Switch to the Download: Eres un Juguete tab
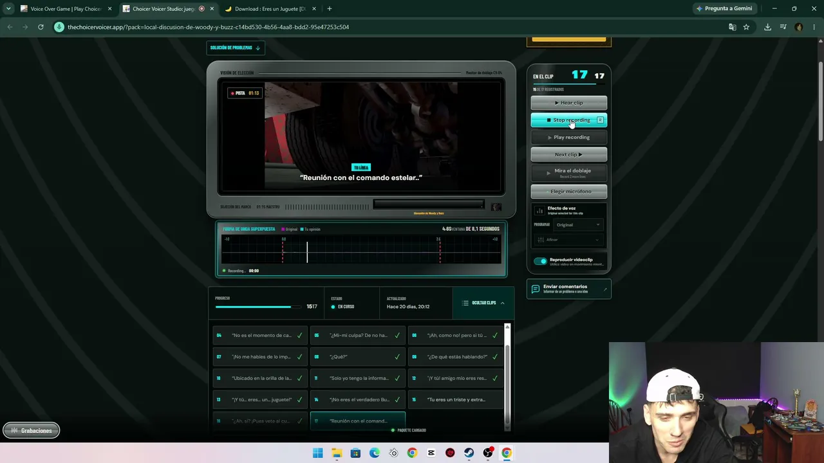The image size is (824, 463). pyautogui.click(x=270, y=9)
